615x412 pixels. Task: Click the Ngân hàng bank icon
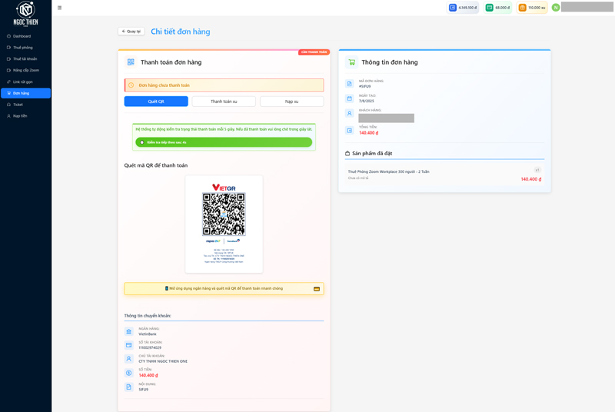128,331
